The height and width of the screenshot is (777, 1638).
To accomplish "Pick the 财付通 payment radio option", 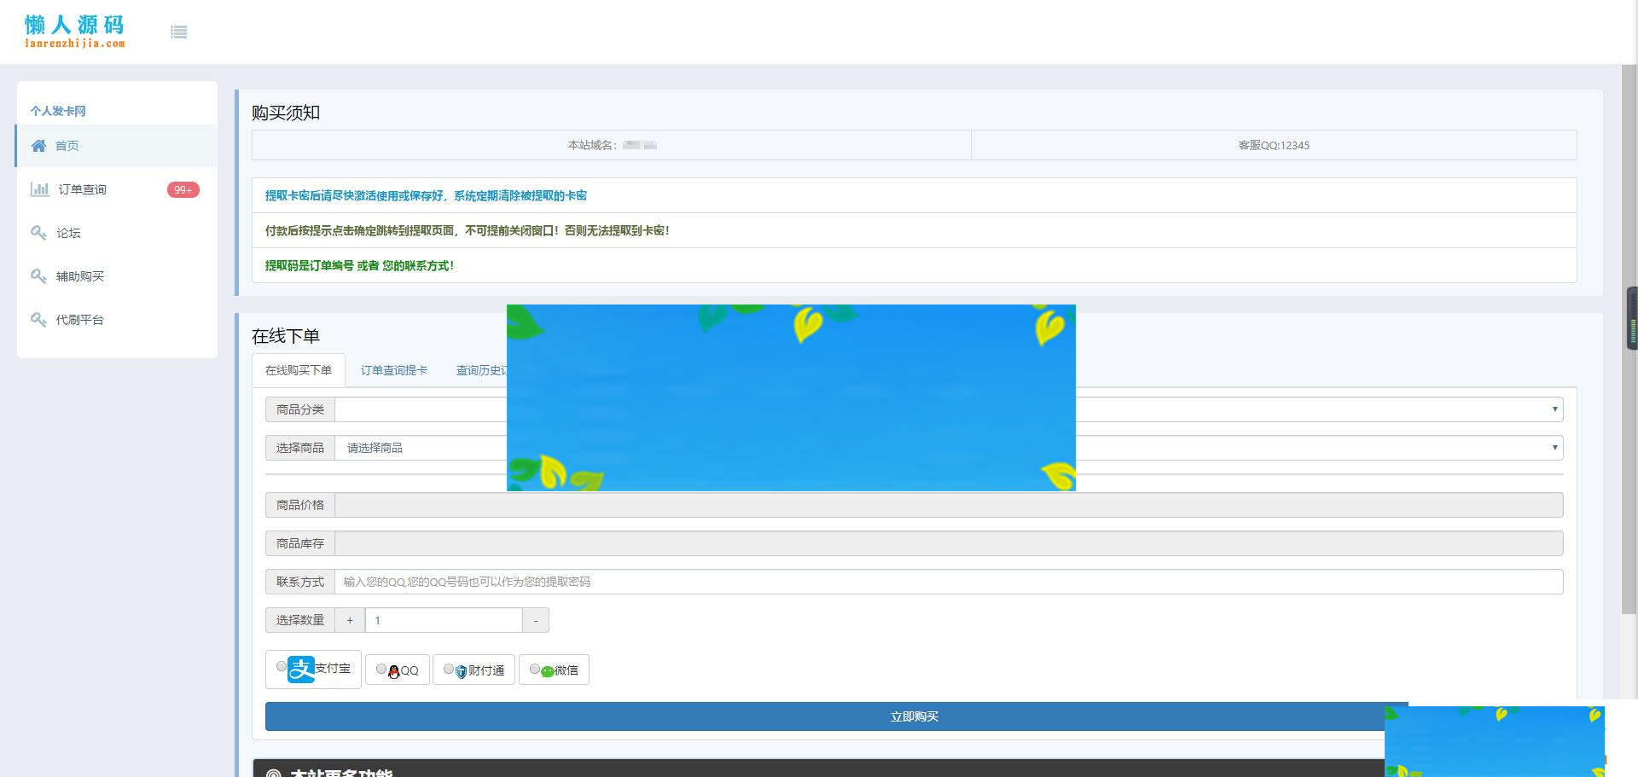I will (449, 670).
